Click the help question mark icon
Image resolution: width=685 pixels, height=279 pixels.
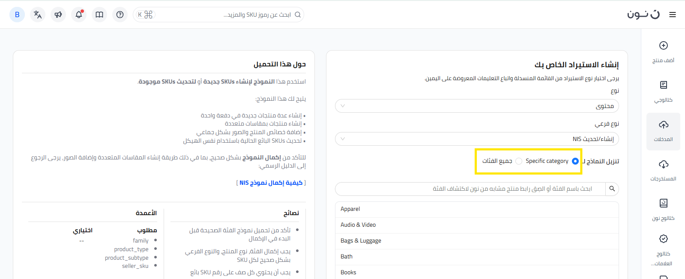[120, 15]
